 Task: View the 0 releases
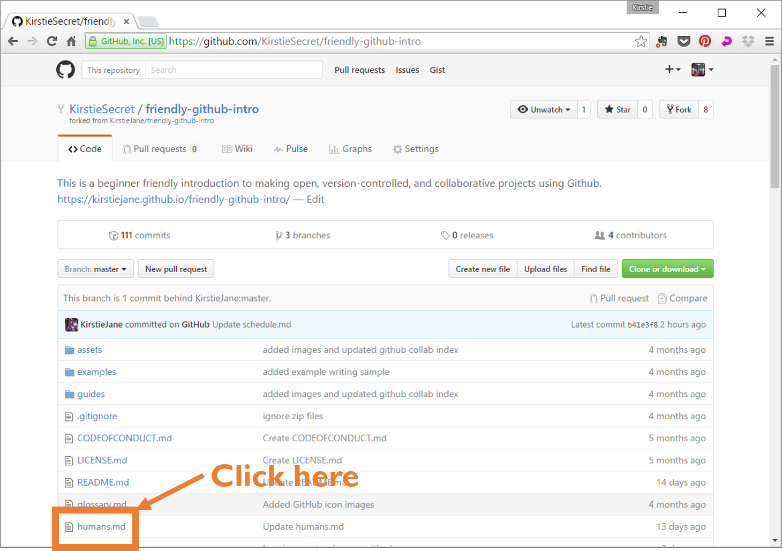pyautogui.click(x=467, y=235)
